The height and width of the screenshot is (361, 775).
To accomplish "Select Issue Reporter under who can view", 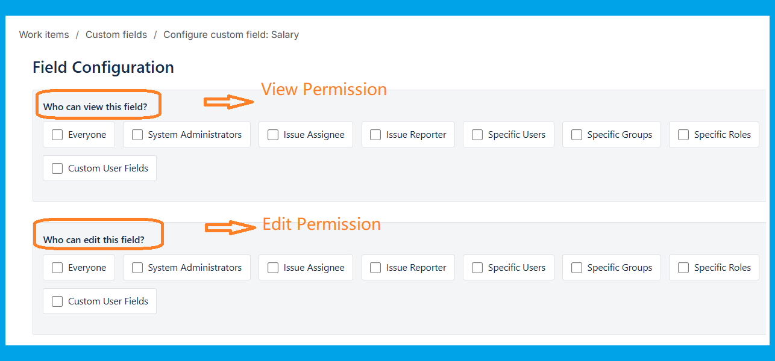I will [x=376, y=135].
